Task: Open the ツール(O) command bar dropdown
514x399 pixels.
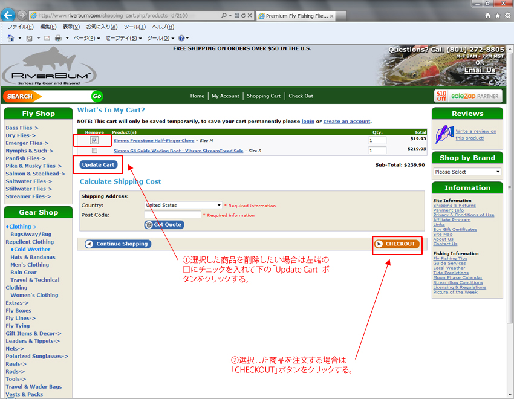Action: pyautogui.click(x=161, y=38)
